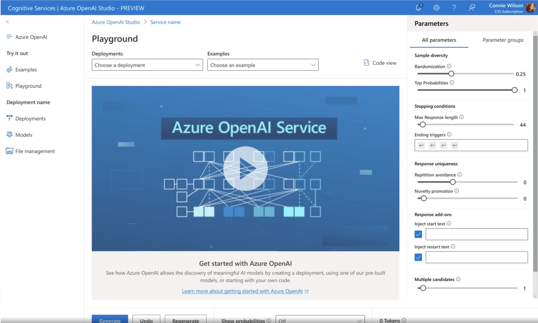Open Examples in the sidebar

26,70
